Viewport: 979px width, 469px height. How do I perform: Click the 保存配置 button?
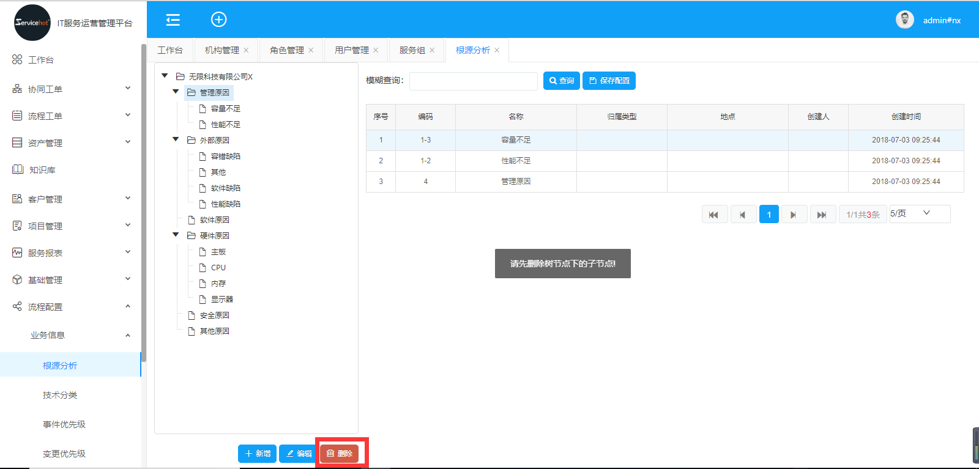609,81
